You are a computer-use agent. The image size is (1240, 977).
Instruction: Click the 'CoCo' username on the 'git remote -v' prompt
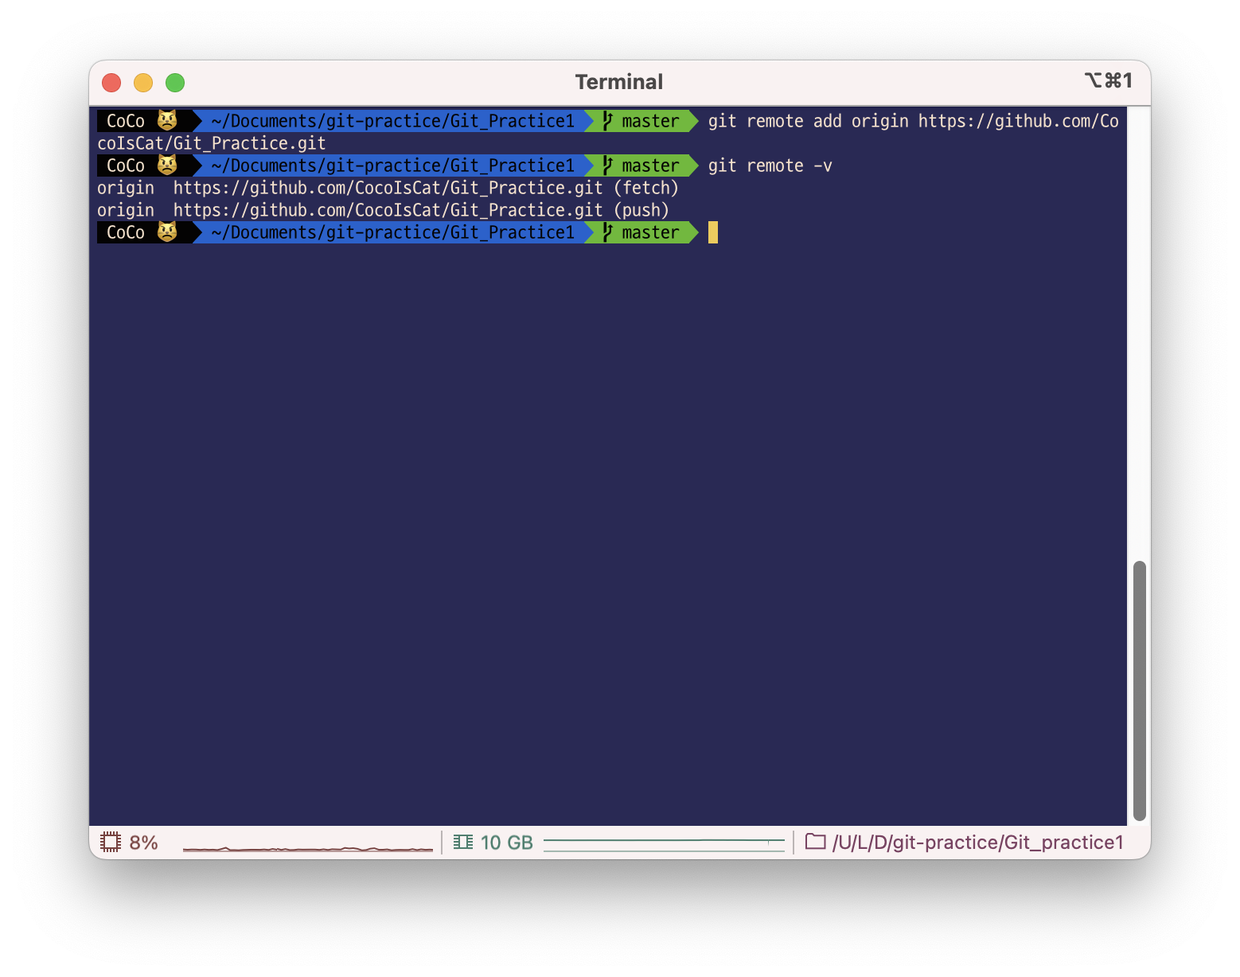(126, 165)
